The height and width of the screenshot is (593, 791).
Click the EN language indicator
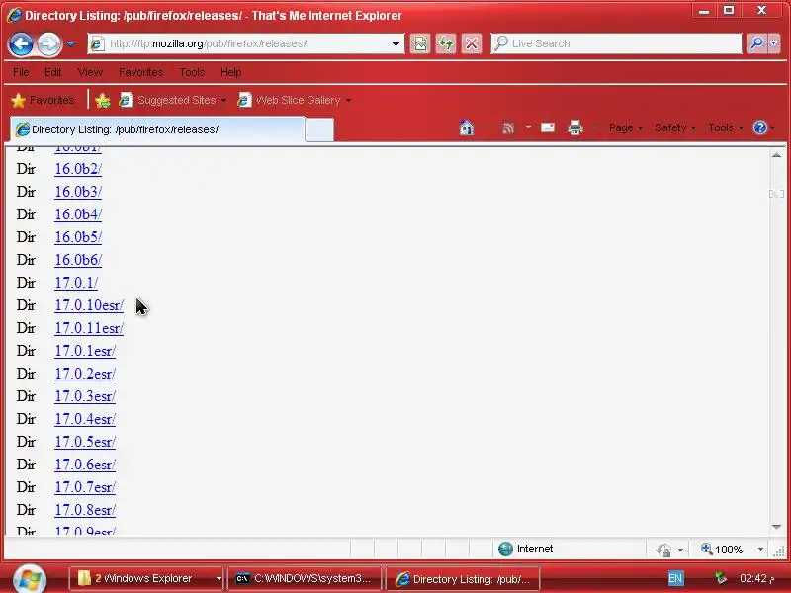[675, 578]
